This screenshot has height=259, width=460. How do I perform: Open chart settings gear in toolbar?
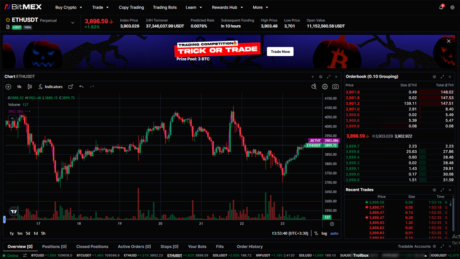(325, 87)
